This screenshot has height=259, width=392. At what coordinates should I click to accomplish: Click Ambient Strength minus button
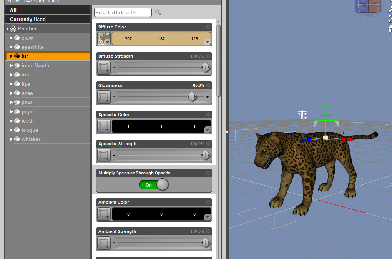coord(114,243)
